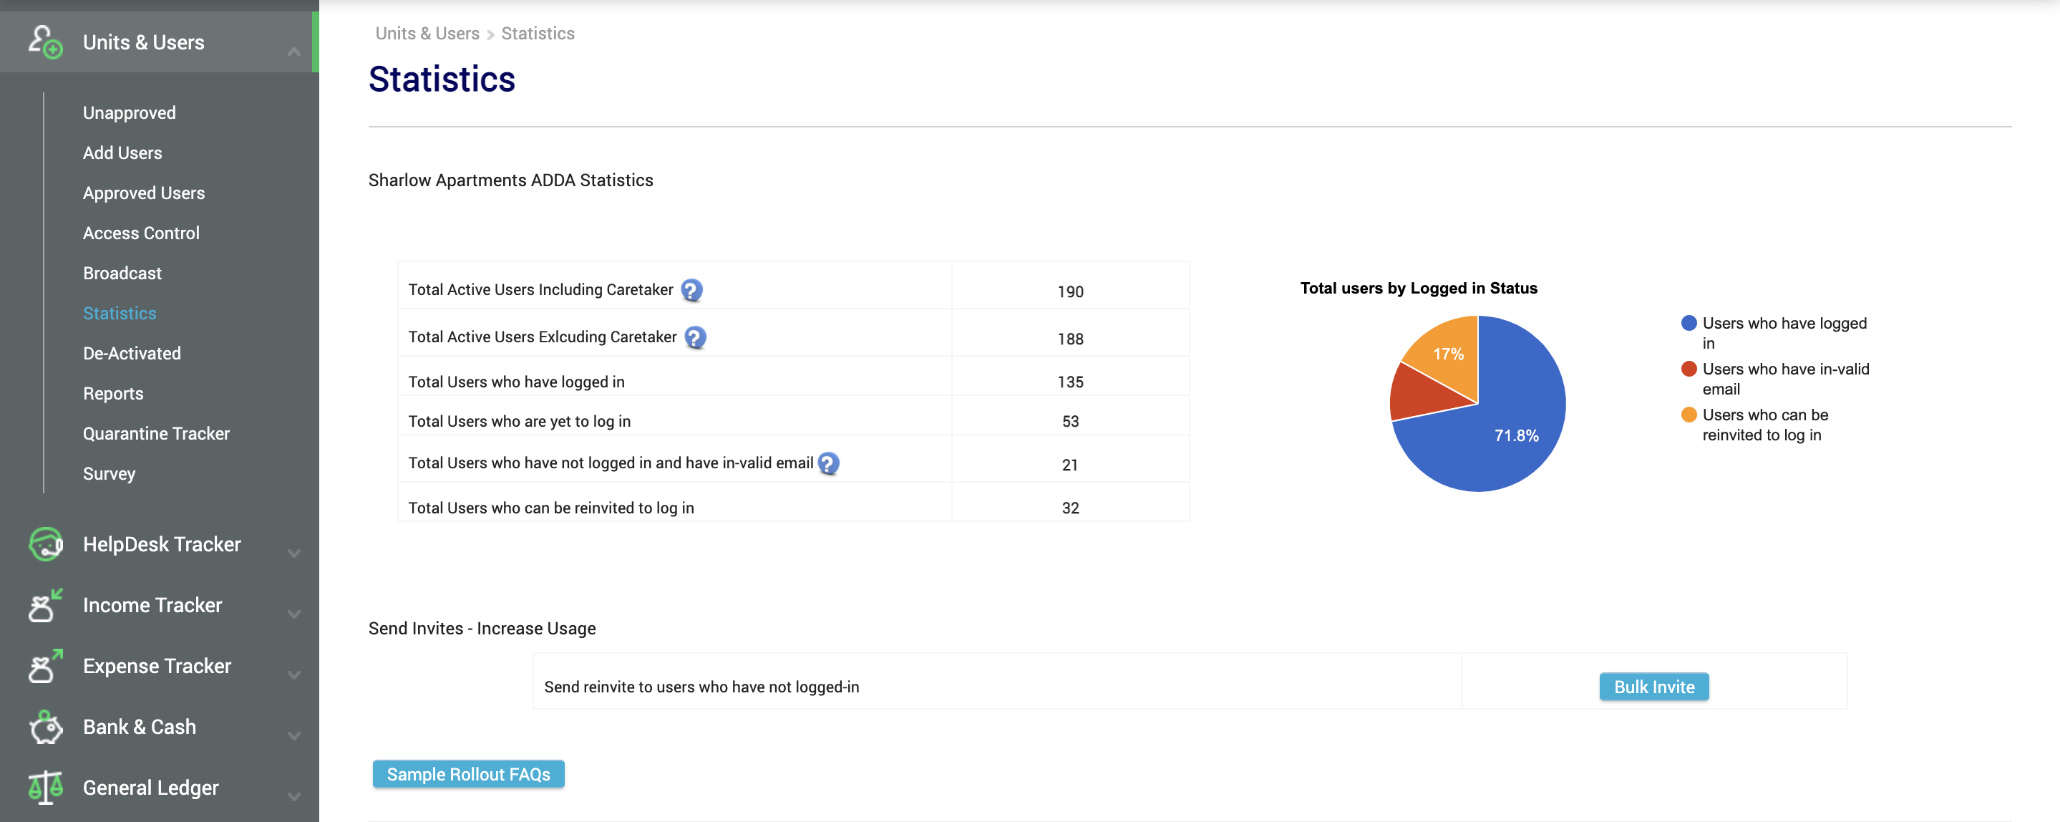This screenshot has height=822, width=2060.
Task: Open Sample Rollout FAQs
Action: [469, 774]
